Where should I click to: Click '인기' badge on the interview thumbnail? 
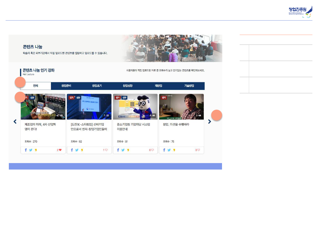tap(164, 98)
